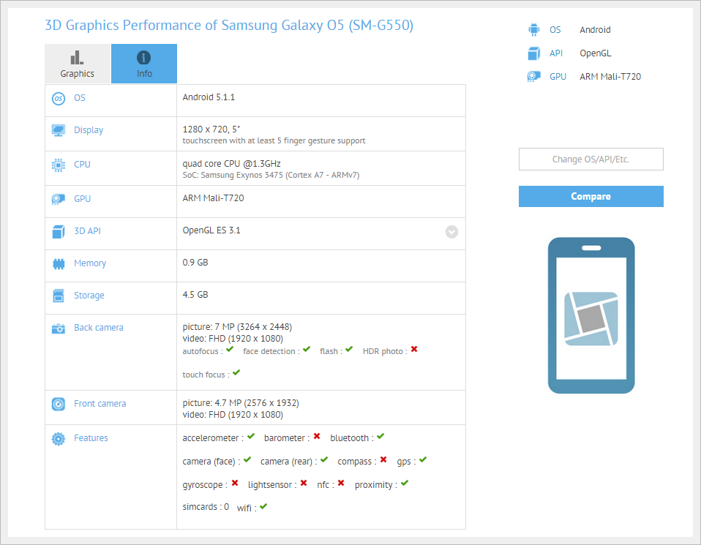701x545 pixels.
Task: Click the 3D API label
Action: [x=87, y=231]
